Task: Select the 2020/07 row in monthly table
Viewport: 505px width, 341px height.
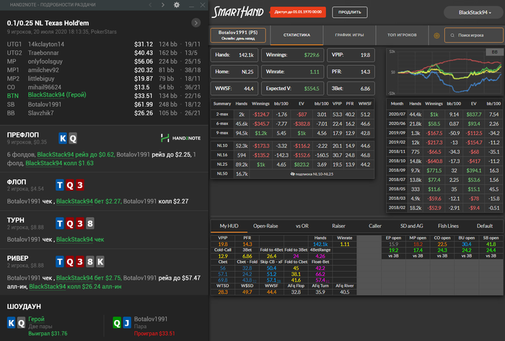Action: 444,114
